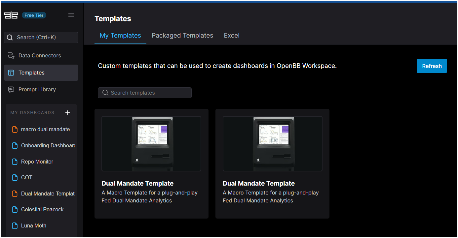This screenshot has height=238, width=458.
Task: Click the MY DASHBOARDS section header
Action: point(32,113)
